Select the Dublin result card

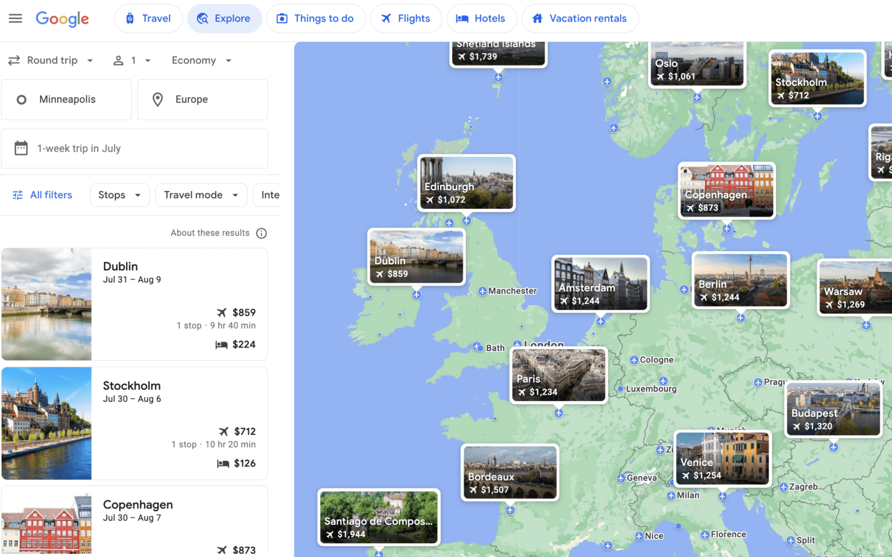click(x=135, y=304)
